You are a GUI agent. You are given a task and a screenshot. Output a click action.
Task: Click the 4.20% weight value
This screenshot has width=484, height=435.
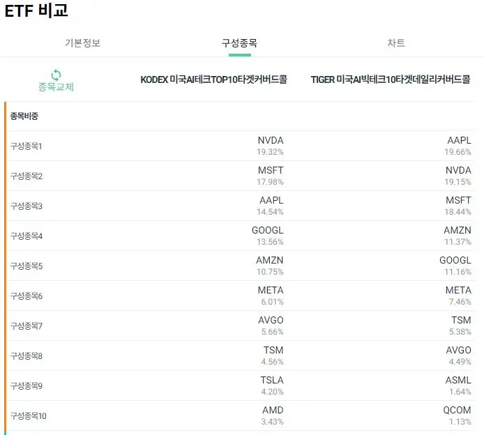[x=272, y=392]
